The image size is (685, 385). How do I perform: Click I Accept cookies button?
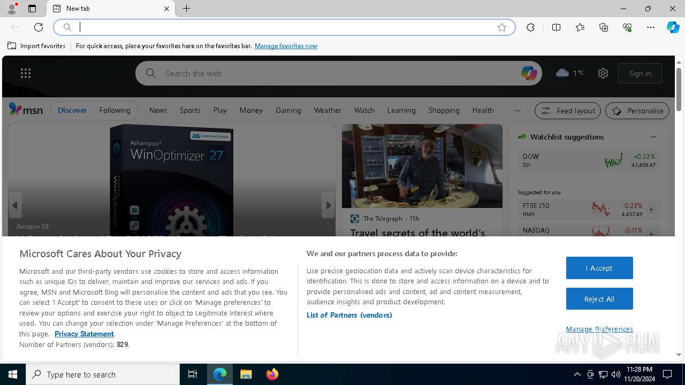[x=599, y=268]
